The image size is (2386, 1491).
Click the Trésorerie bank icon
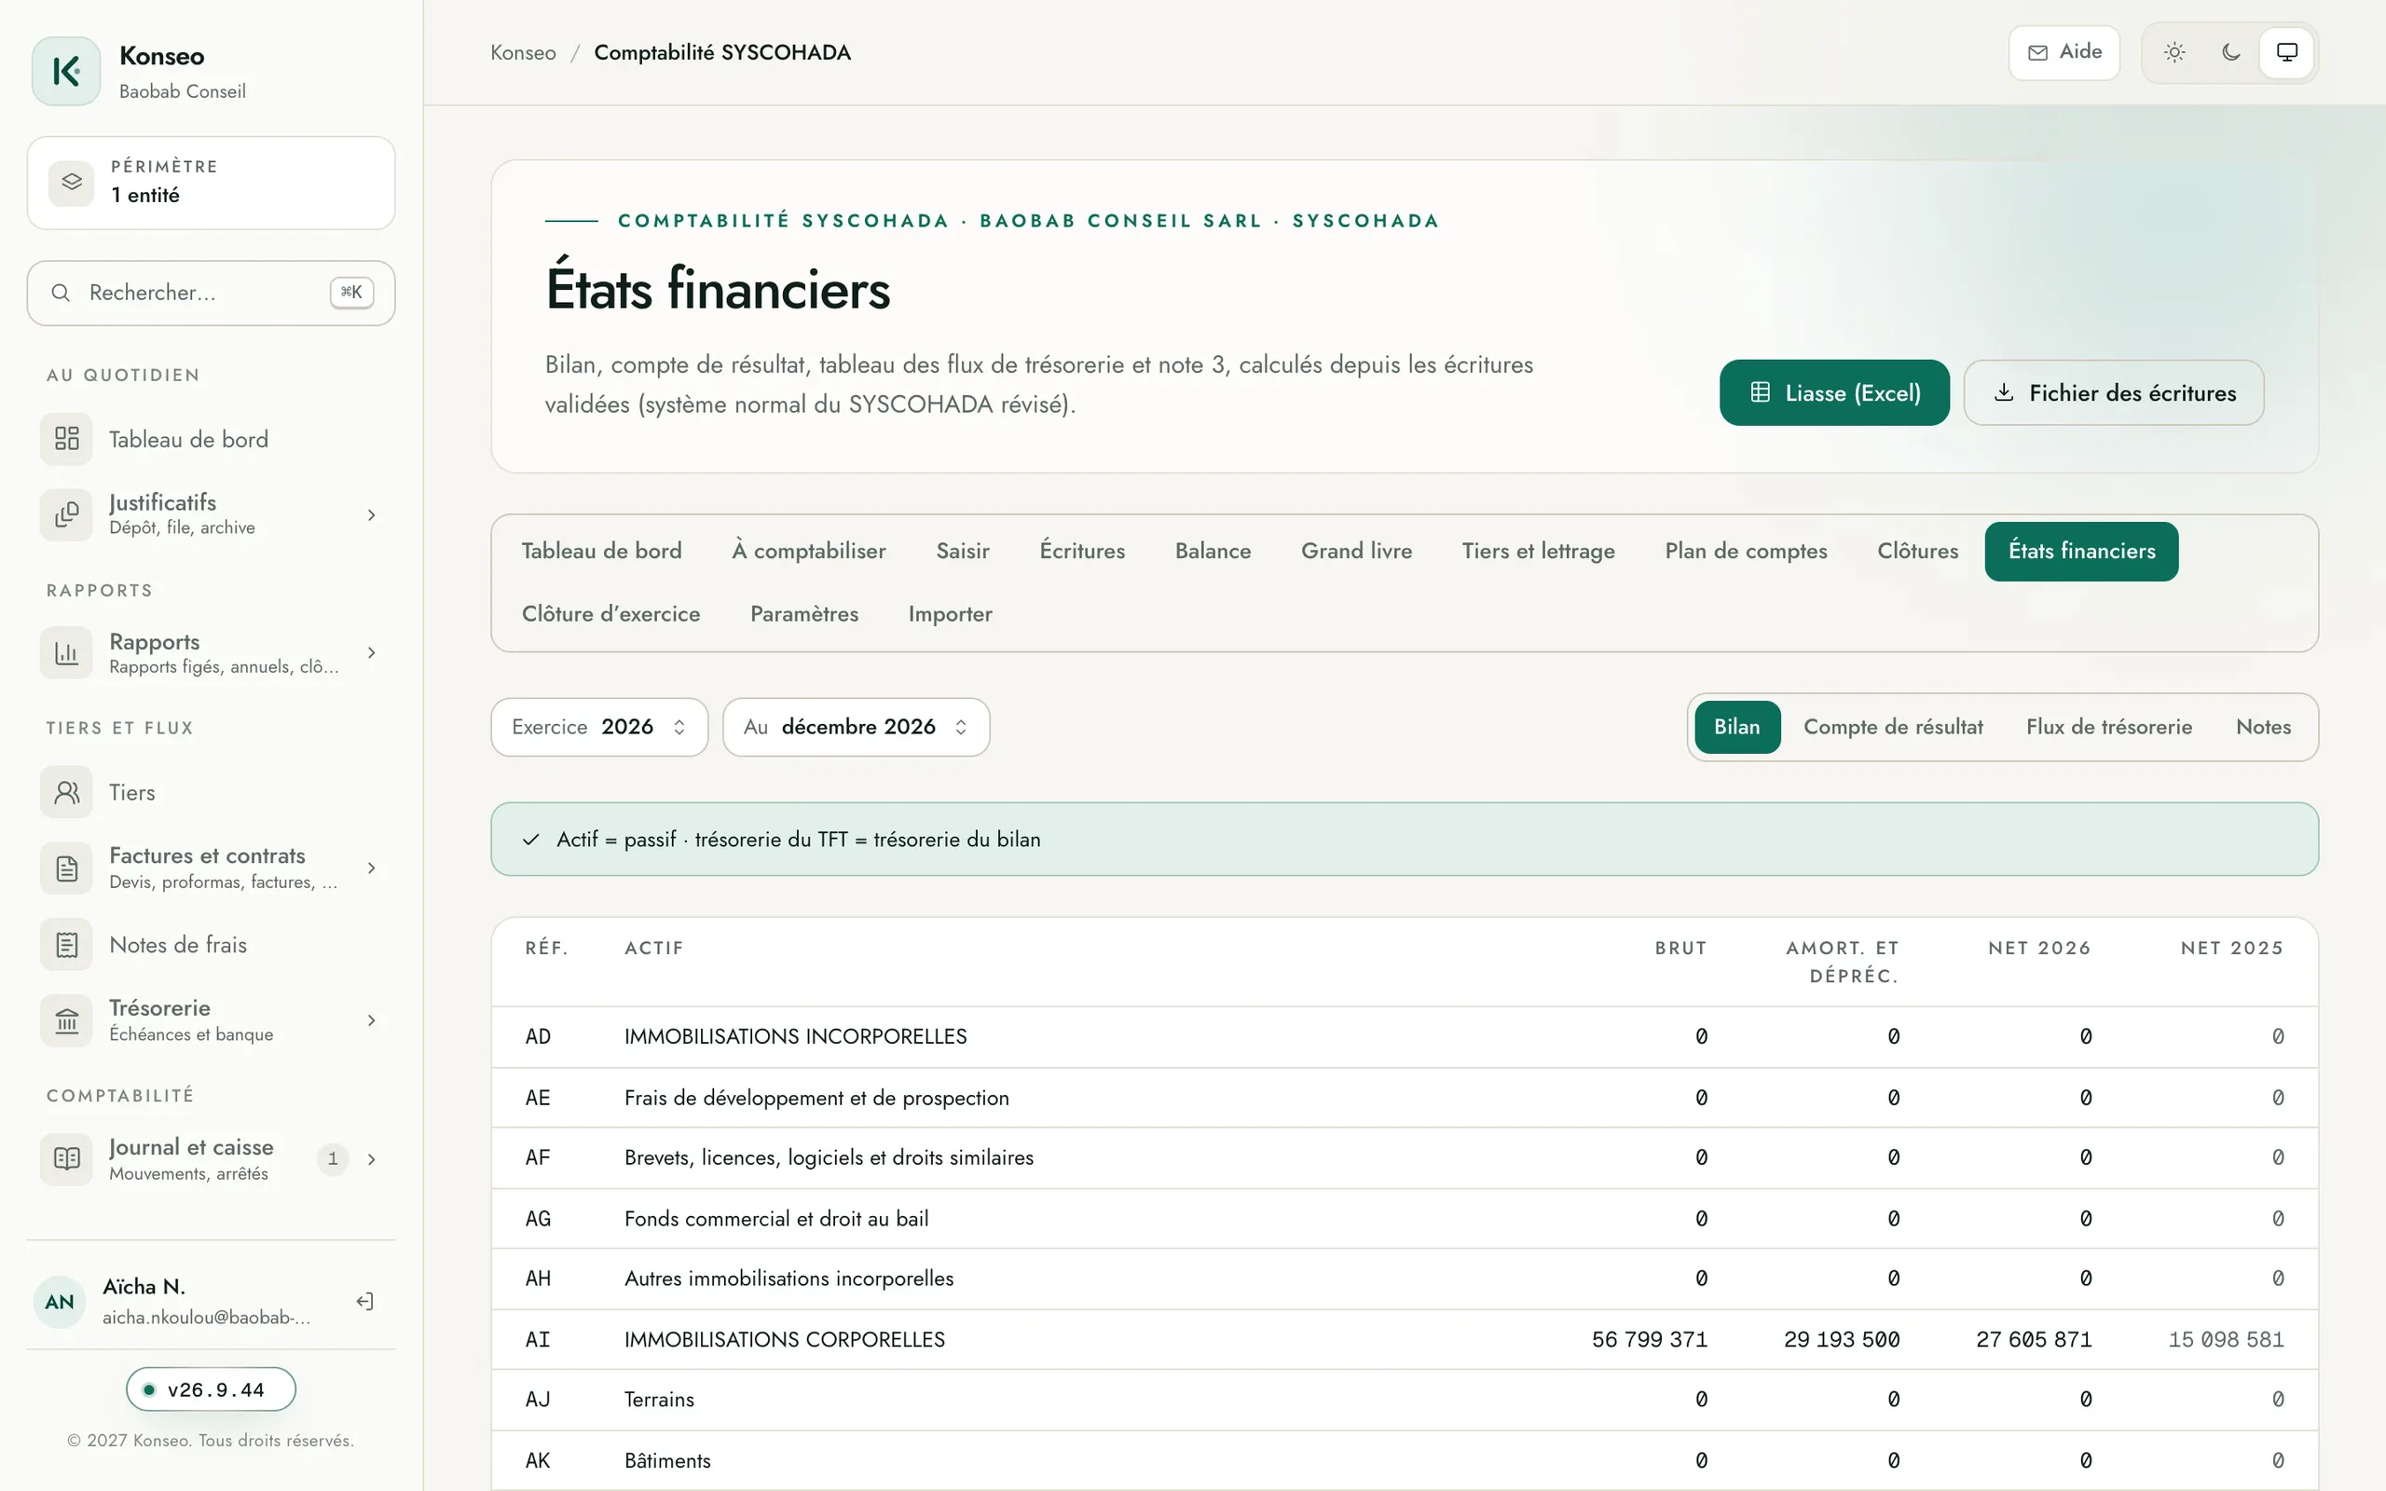(66, 1020)
